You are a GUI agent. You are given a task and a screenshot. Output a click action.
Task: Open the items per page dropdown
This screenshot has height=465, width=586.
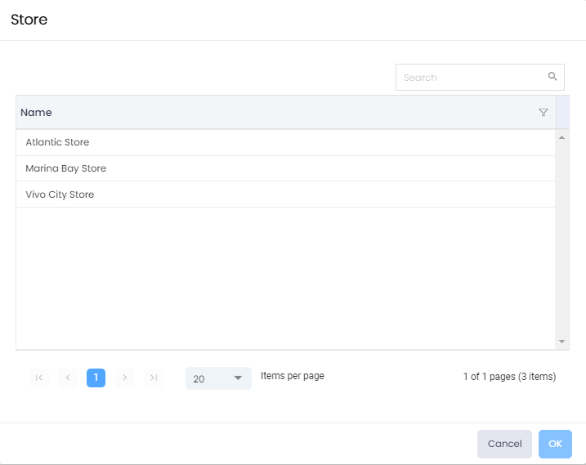click(218, 378)
